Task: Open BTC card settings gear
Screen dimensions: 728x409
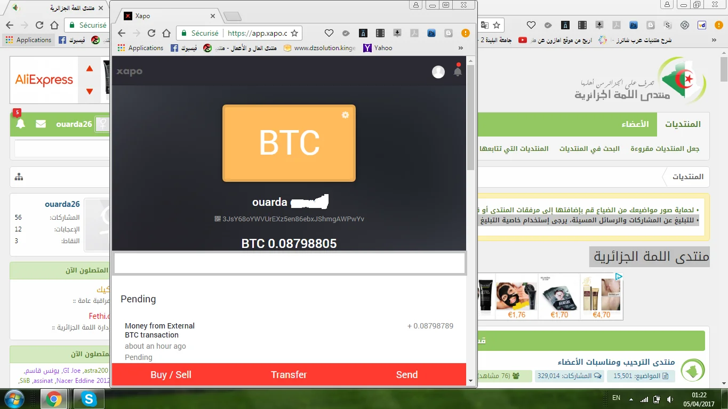Action: (x=345, y=115)
